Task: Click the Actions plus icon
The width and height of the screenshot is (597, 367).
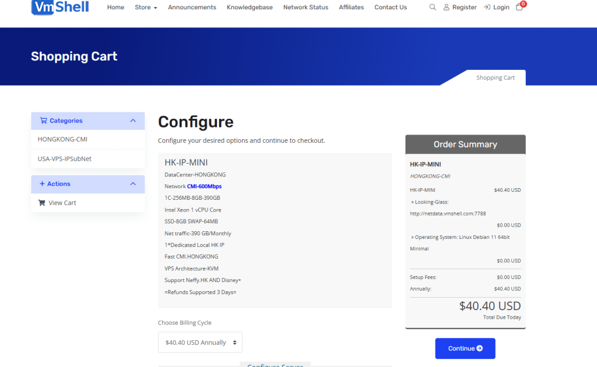Action: pos(42,183)
